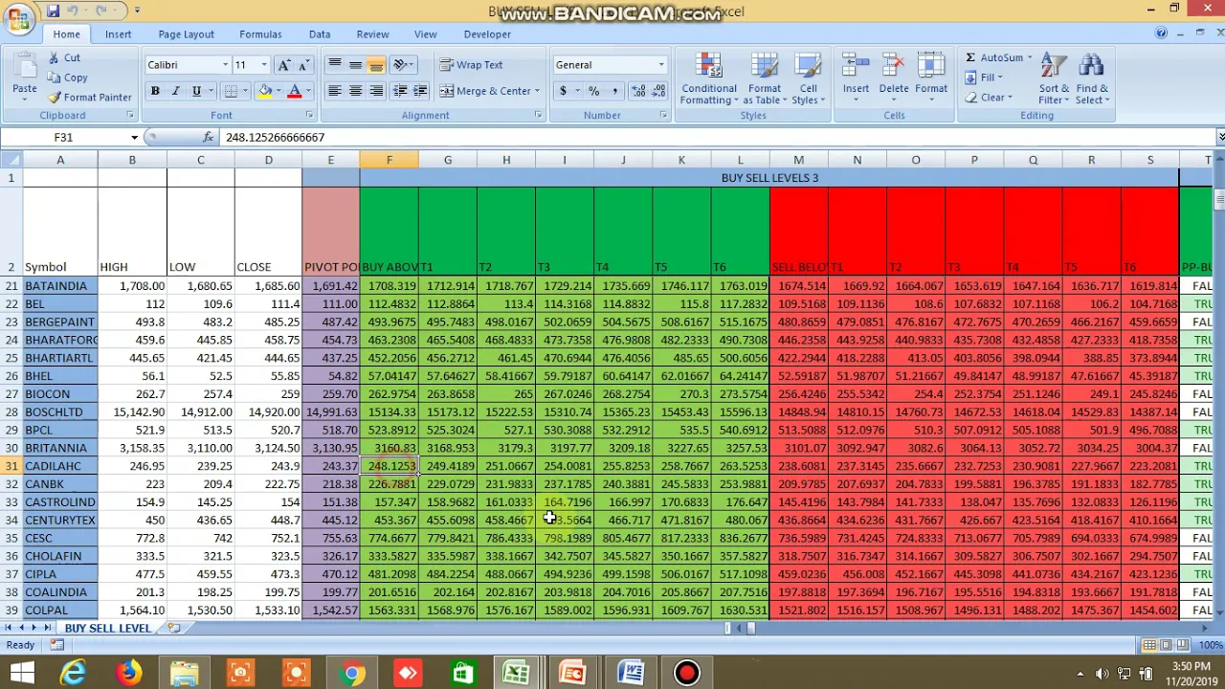Click Increase Decimal icon
Image resolution: width=1225 pixels, height=689 pixels.
pos(638,91)
